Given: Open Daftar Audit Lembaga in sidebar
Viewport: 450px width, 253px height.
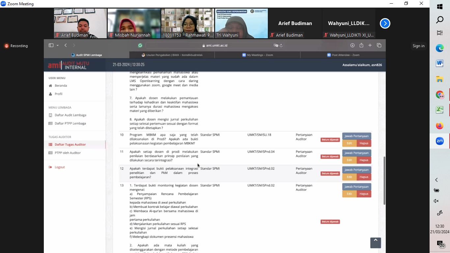Looking at the screenshot, I should pos(70,115).
